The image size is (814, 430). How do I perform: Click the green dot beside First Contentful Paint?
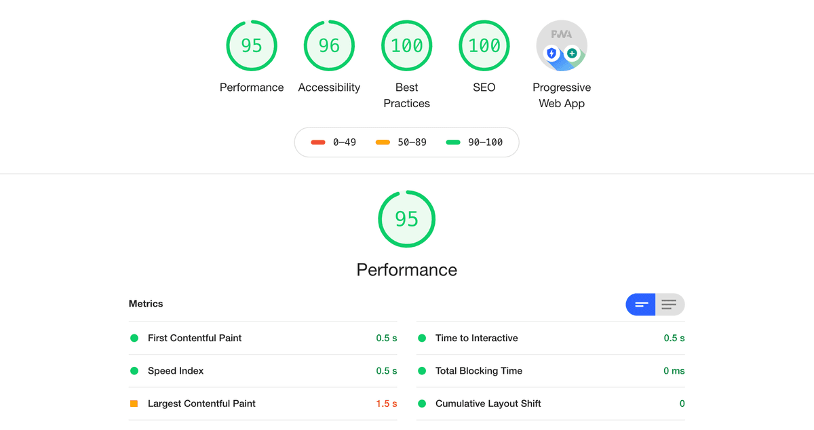(x=134, y=338)
